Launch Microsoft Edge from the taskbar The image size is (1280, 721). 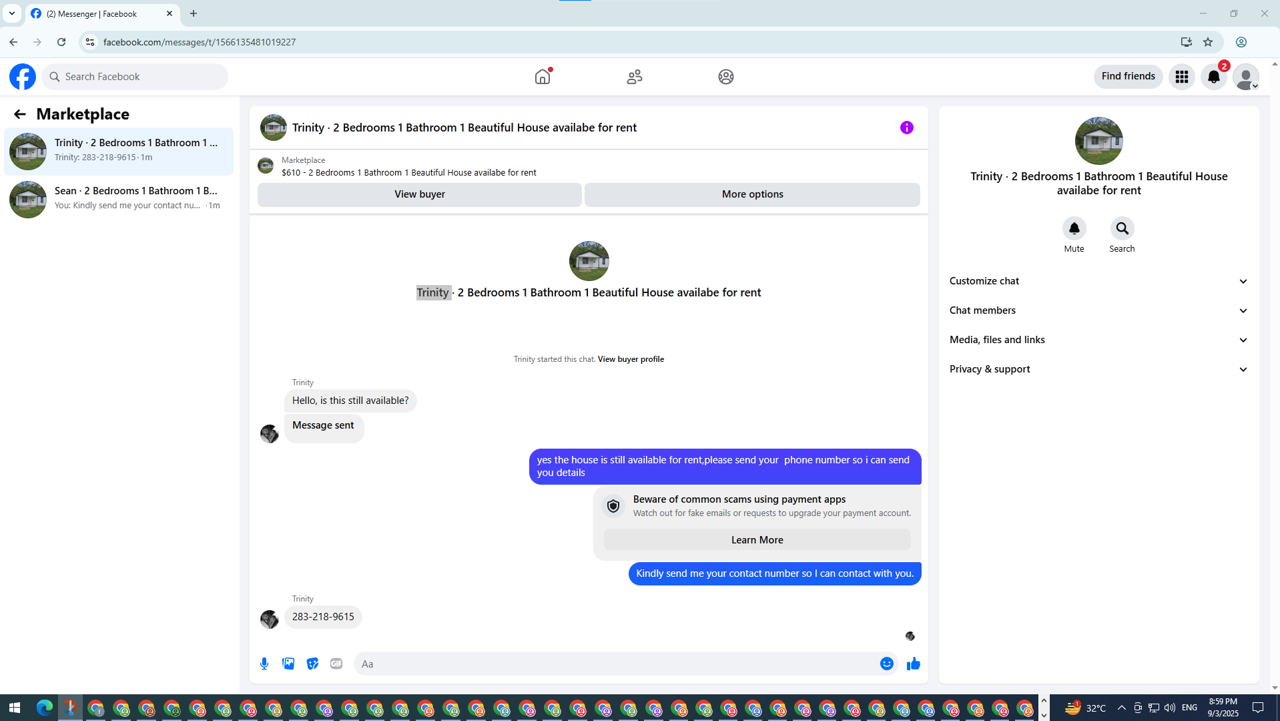[45, 708]
